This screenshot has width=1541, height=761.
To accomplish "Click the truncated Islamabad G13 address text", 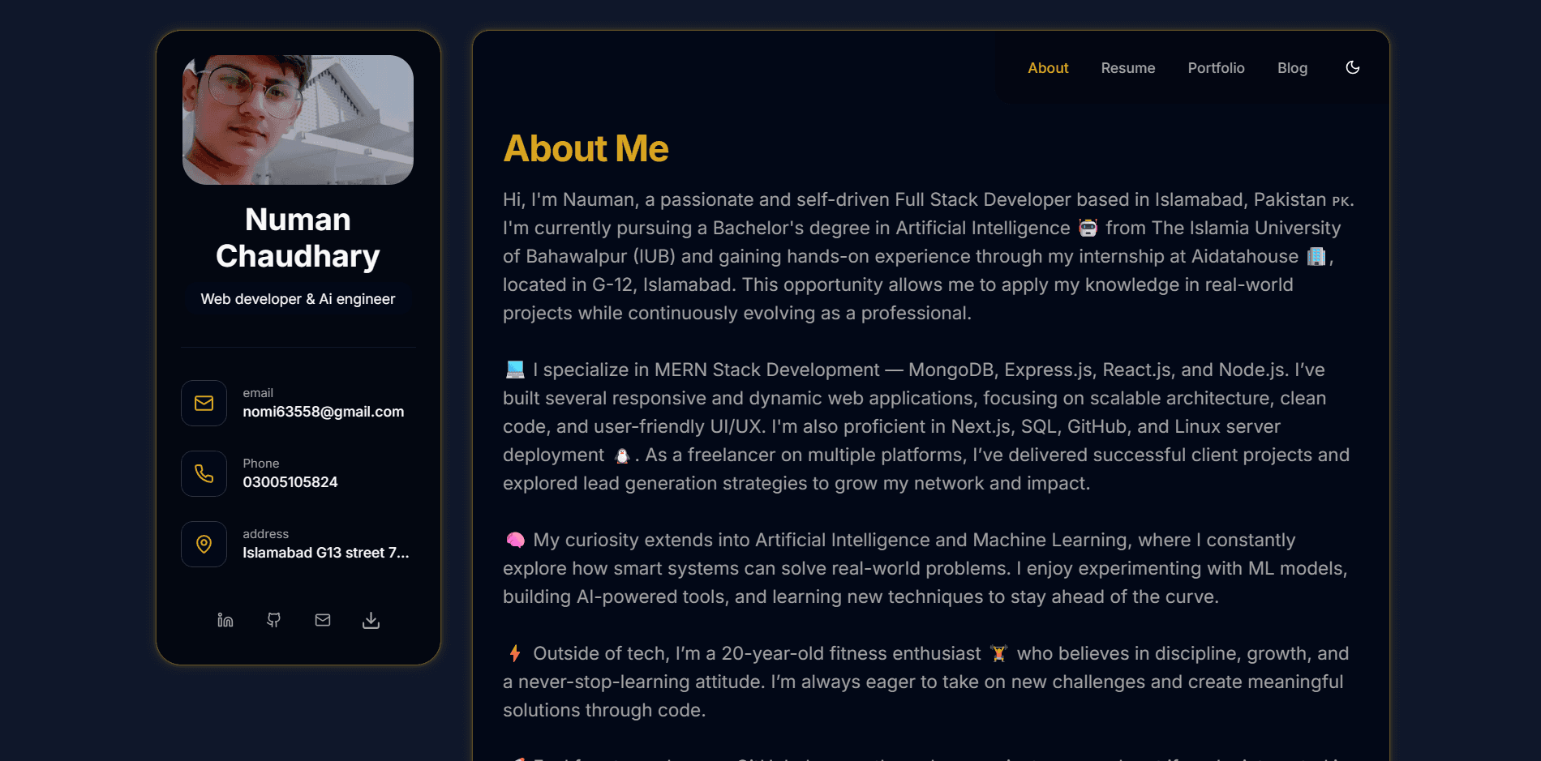I will (x=326, y=553).
